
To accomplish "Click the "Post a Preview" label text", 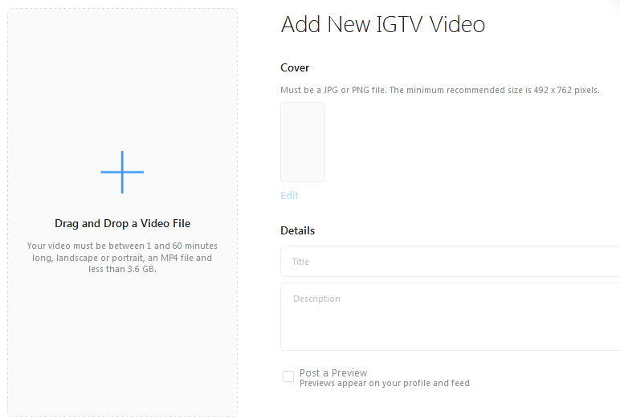I will point(333,372).
